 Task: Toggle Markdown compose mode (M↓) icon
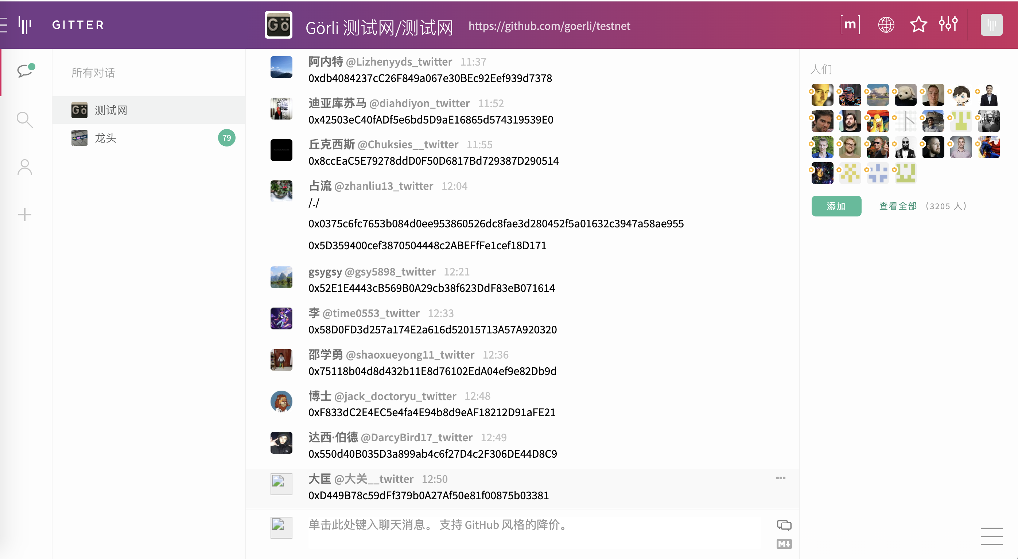point(784,544)
